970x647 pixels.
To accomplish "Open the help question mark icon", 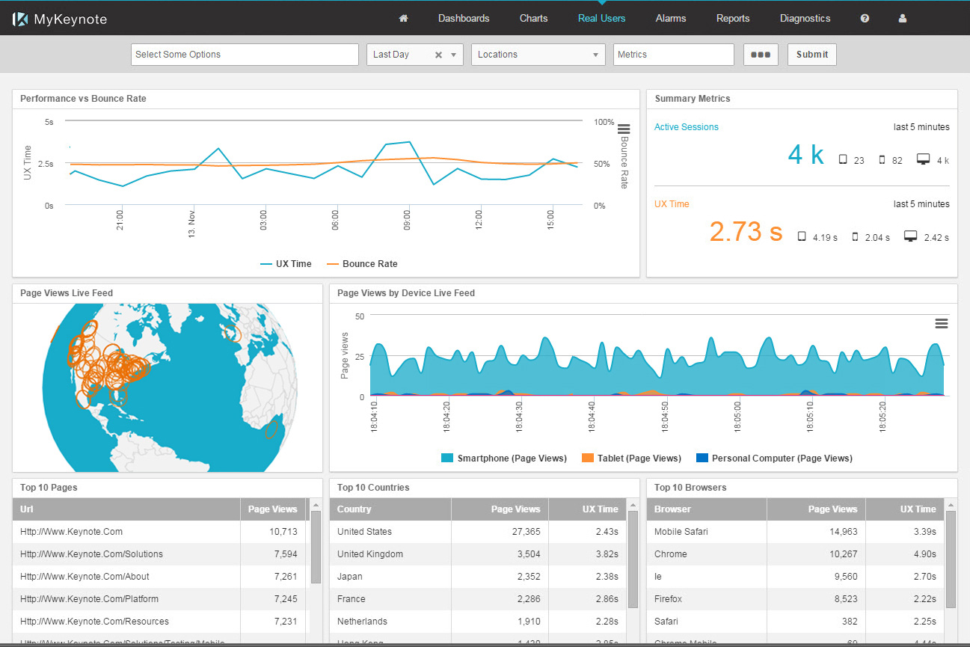I will coord(865,18).
